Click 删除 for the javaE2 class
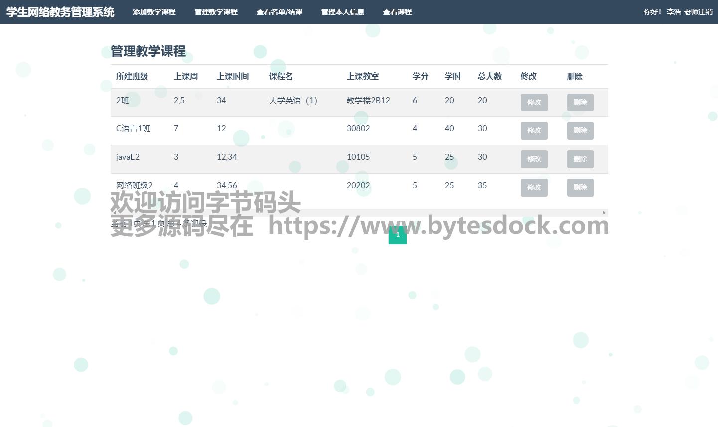 click(580, 159)
